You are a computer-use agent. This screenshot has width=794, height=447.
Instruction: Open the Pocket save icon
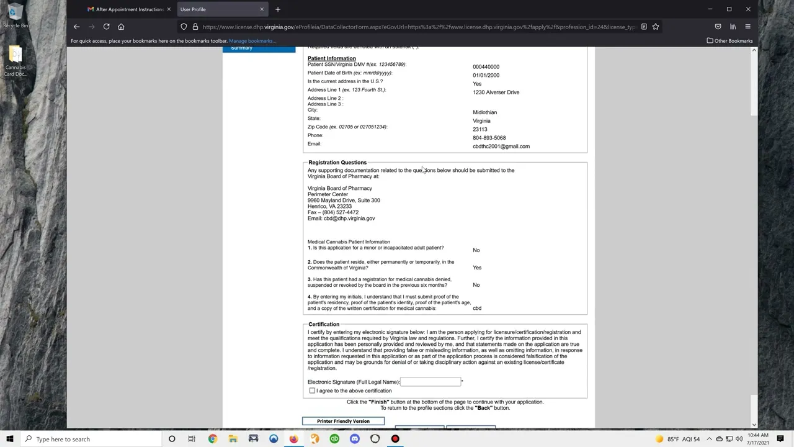[718, 27]
